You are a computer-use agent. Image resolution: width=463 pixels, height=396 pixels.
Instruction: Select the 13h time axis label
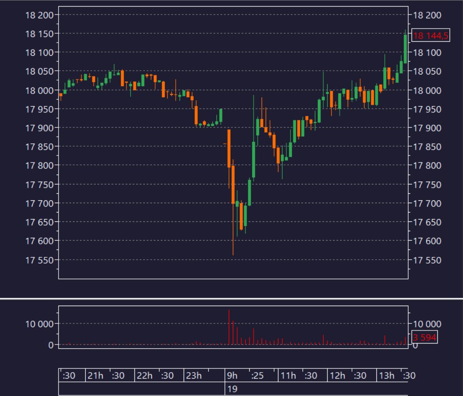387,376
